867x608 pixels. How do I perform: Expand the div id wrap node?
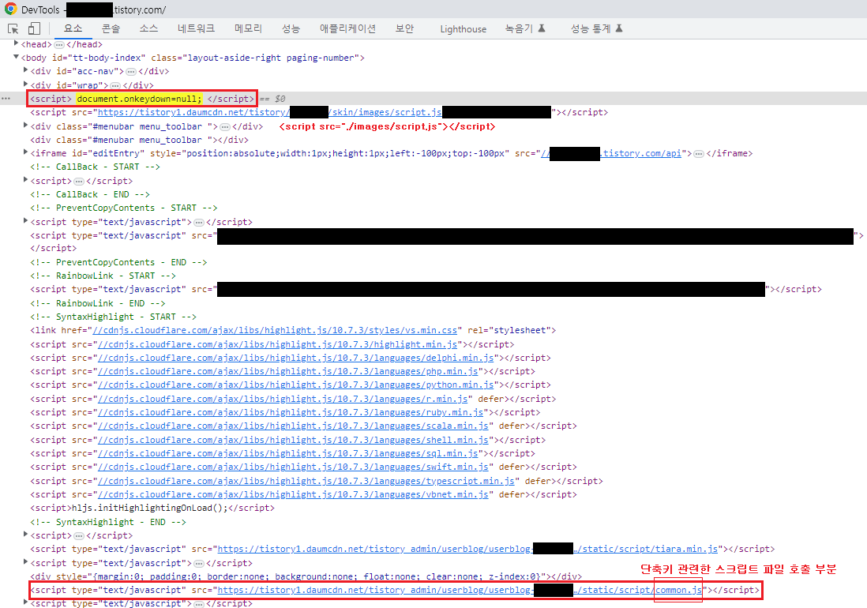pyautogui.click(x=25, y=84)
